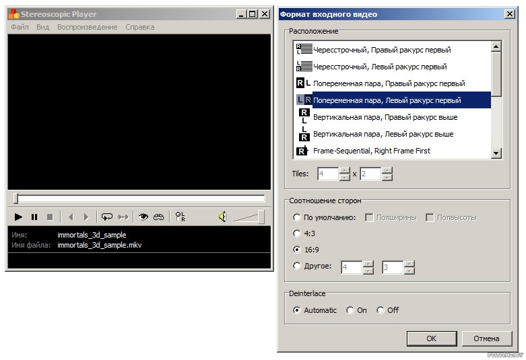The image size is (526, 360).
Task: Increase first Tiles value with up arrow
Action: (345, 170)
